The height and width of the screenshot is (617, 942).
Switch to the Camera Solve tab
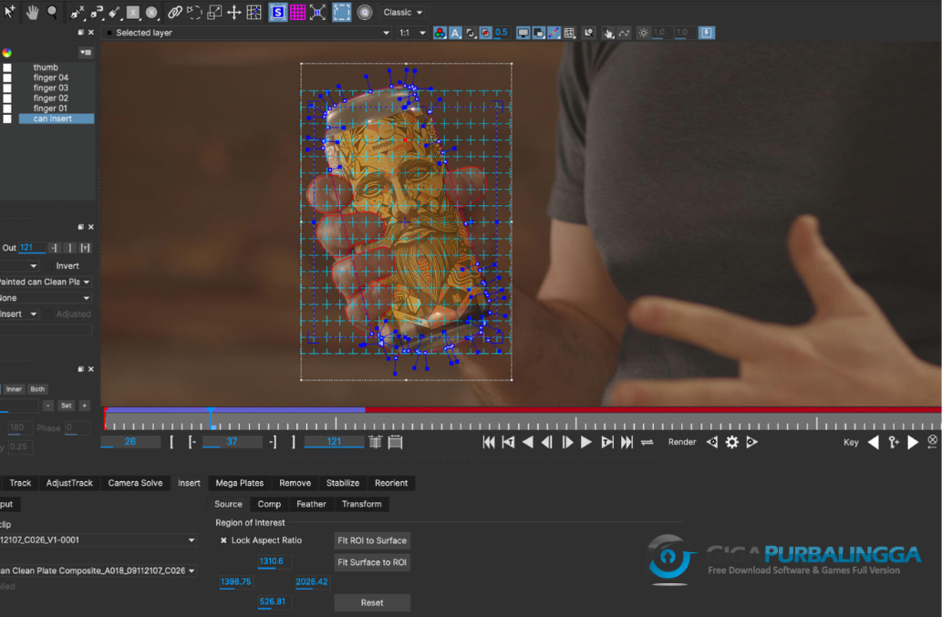tap(135, 482)
